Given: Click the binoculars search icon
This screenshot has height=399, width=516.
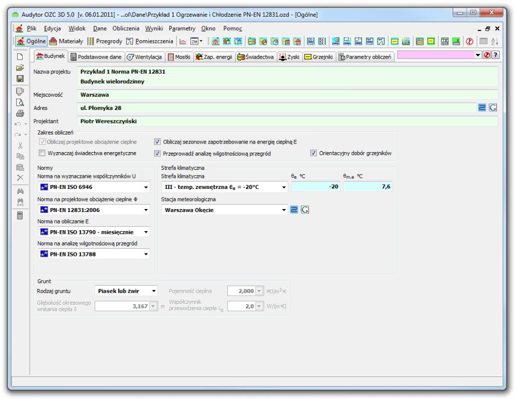Looking at the screenshot, I should (20, 191).
